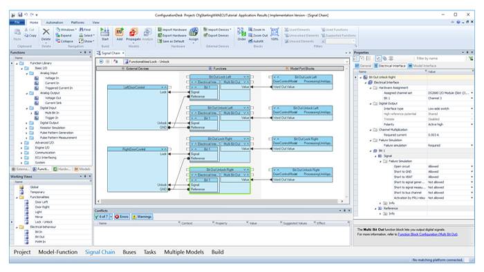This screenshot has width=484, height=272.
Task: Click Zoom In in the Blocks group
Action: click(x=257, y=30)
